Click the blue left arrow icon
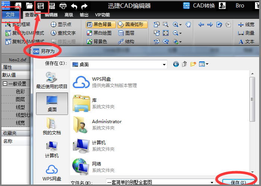The width and height of the screenshot is (261, 186). point(201,25)
